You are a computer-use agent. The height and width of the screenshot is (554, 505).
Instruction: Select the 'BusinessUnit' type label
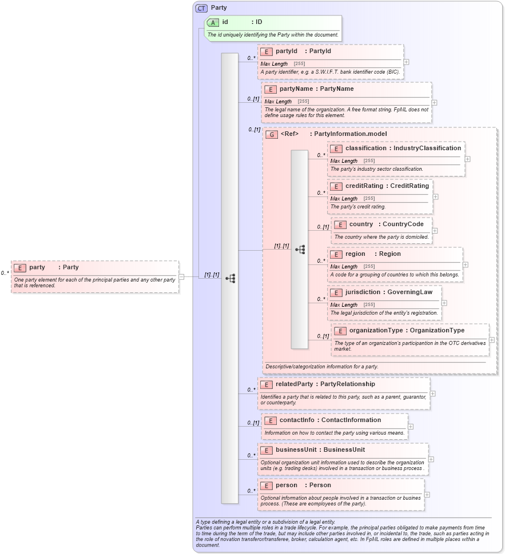click(x=344, y=449)
